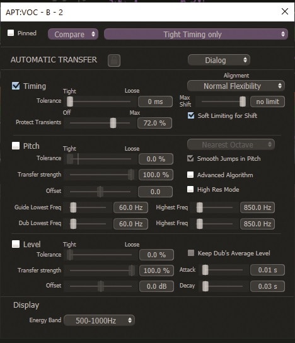This screenshot has height=343, width=295.
Task: Enable Advanced Algorithm option
Action: pyautogui.click(x=190, y=175)
